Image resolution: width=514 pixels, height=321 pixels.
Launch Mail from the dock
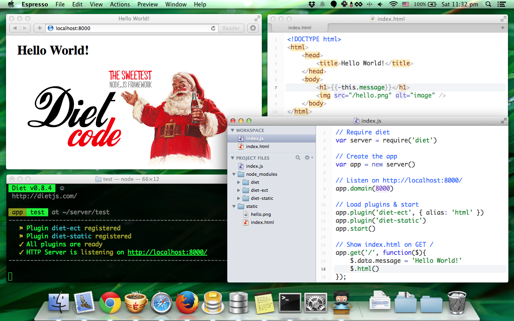pos(84,303)
